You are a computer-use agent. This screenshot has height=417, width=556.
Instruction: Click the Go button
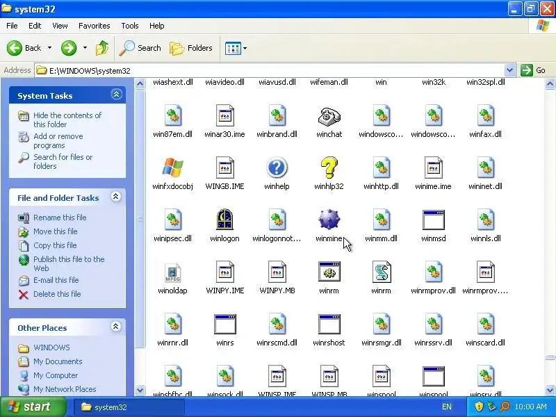534,70
